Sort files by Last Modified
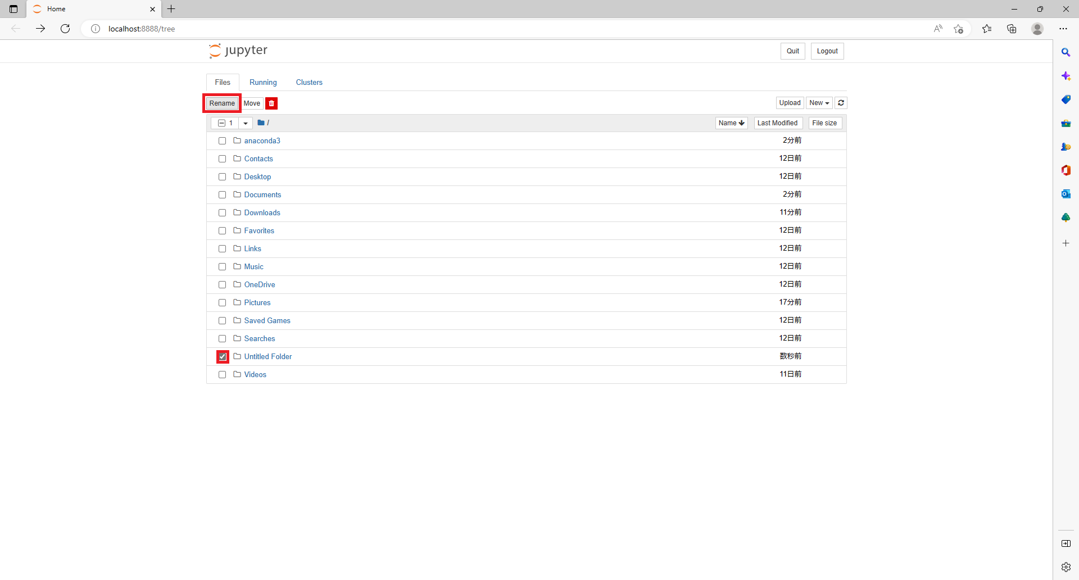Viewport: 1079px width, 580px height. pyautogui.click(x=778, y=123)
